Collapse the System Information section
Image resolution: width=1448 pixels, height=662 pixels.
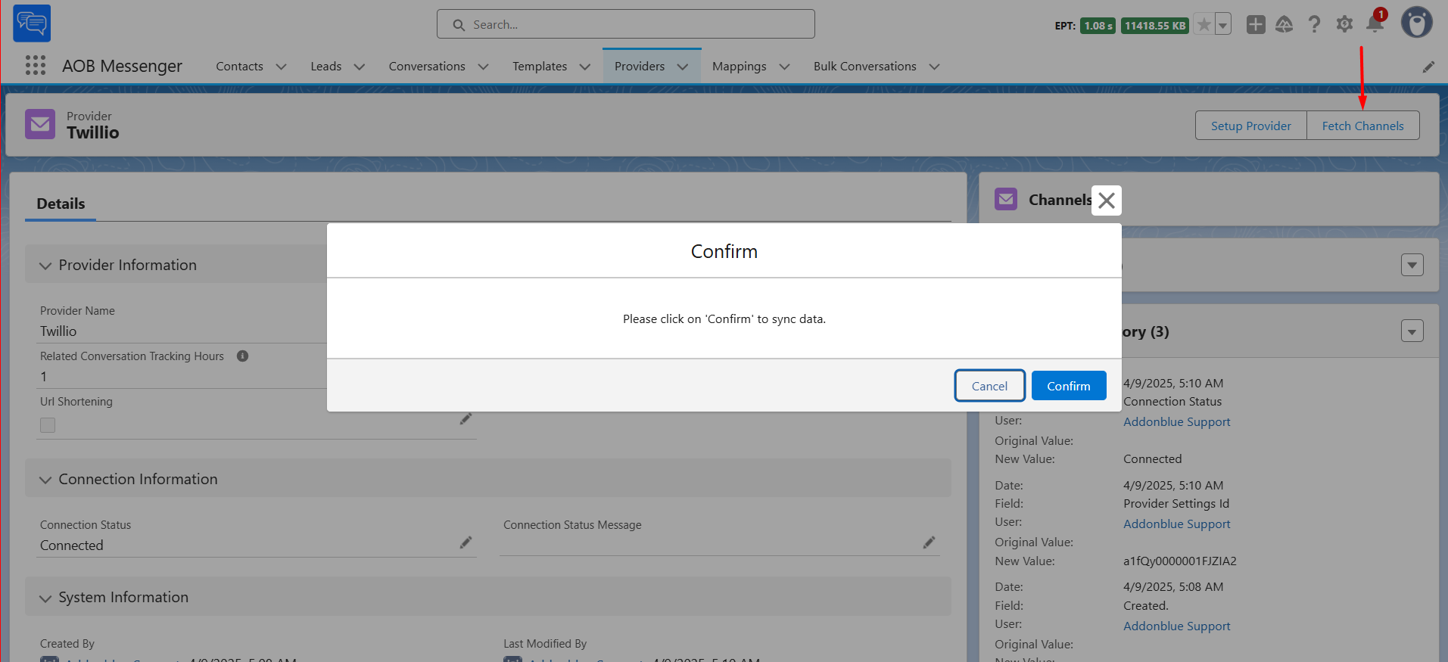pos(45,598)
